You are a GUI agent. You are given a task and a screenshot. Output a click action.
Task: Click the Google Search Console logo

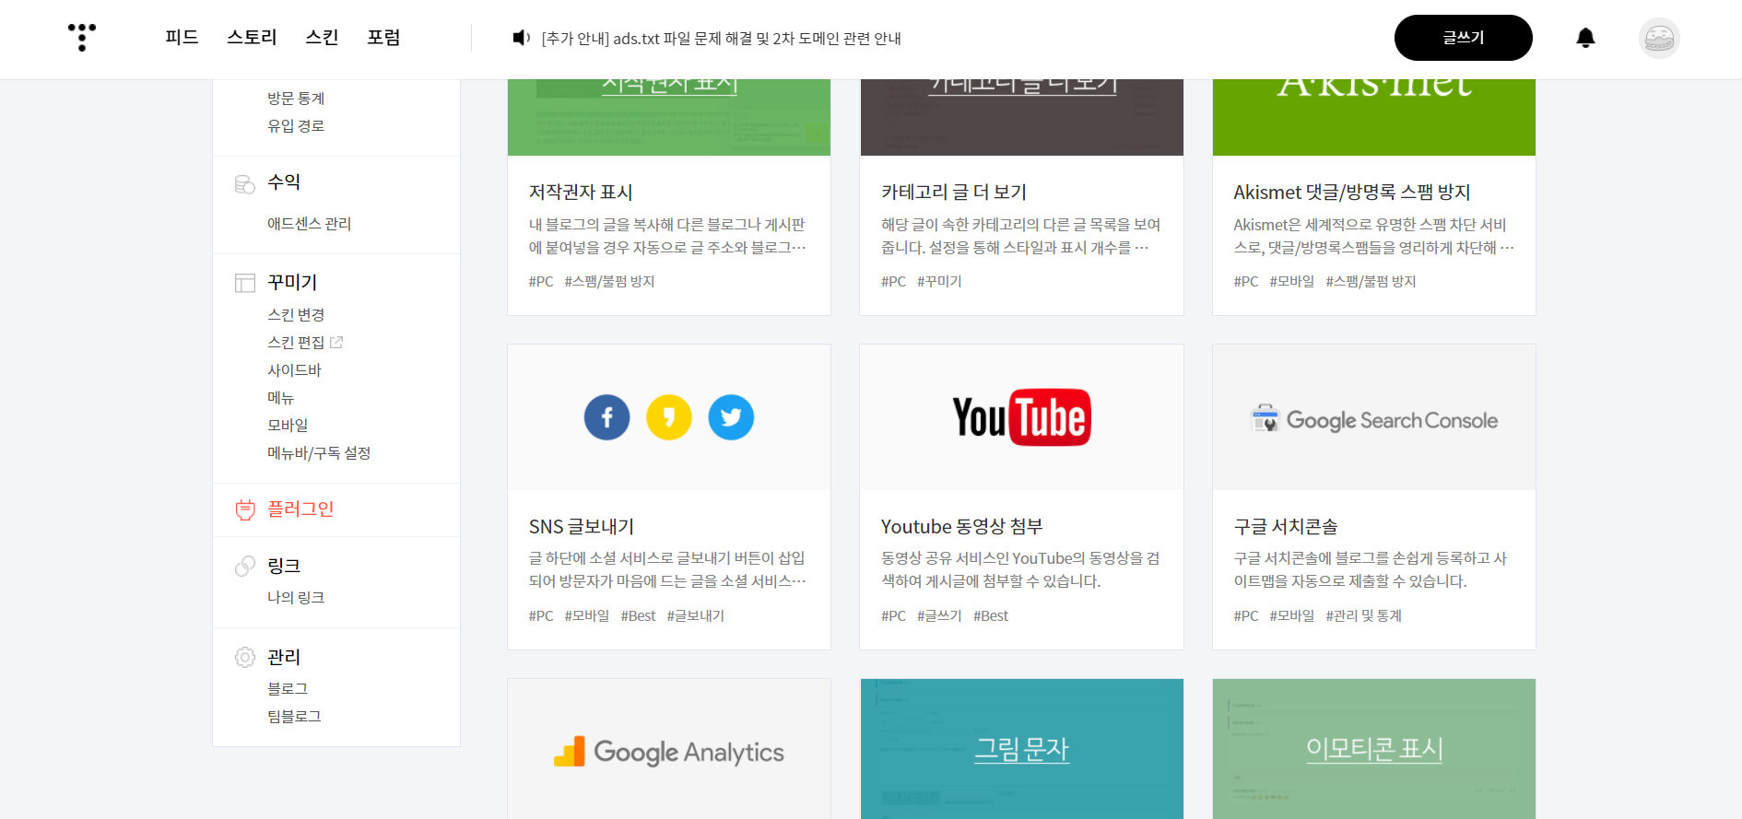[x=1373, y=420]
